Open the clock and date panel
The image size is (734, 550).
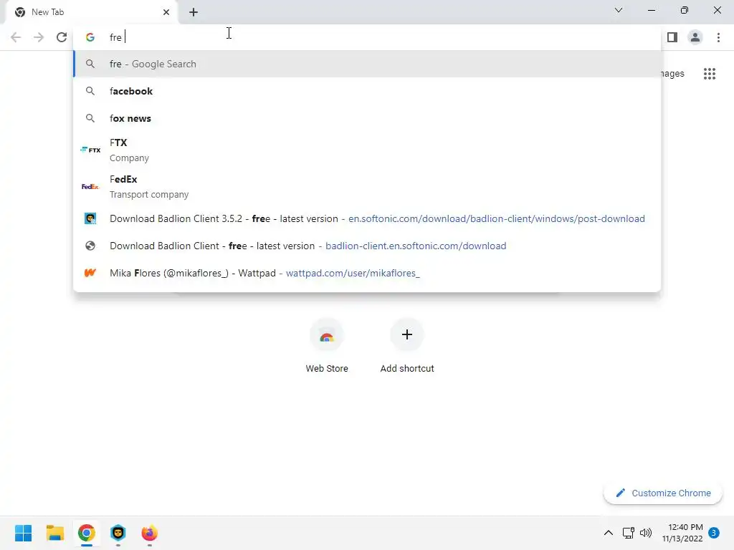682,533
